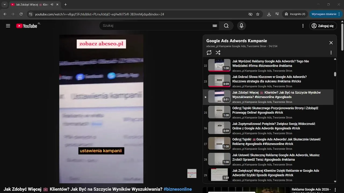Click abcseo_pl channel name under playlist title
This screenshot has height=193, width=344.
pyautogui.click(x=236, y=46)
